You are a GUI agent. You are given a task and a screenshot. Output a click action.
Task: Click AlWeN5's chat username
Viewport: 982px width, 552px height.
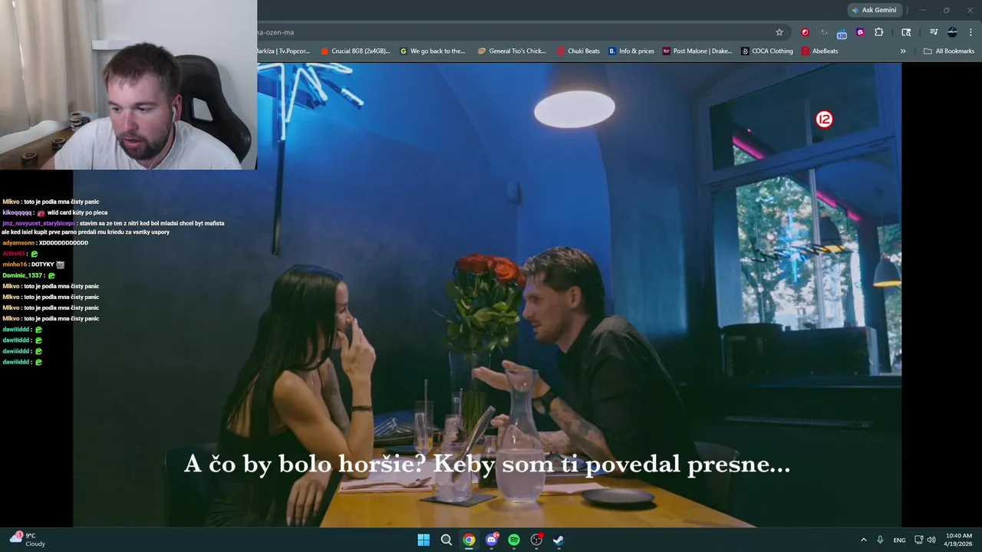tap(15, 254)
